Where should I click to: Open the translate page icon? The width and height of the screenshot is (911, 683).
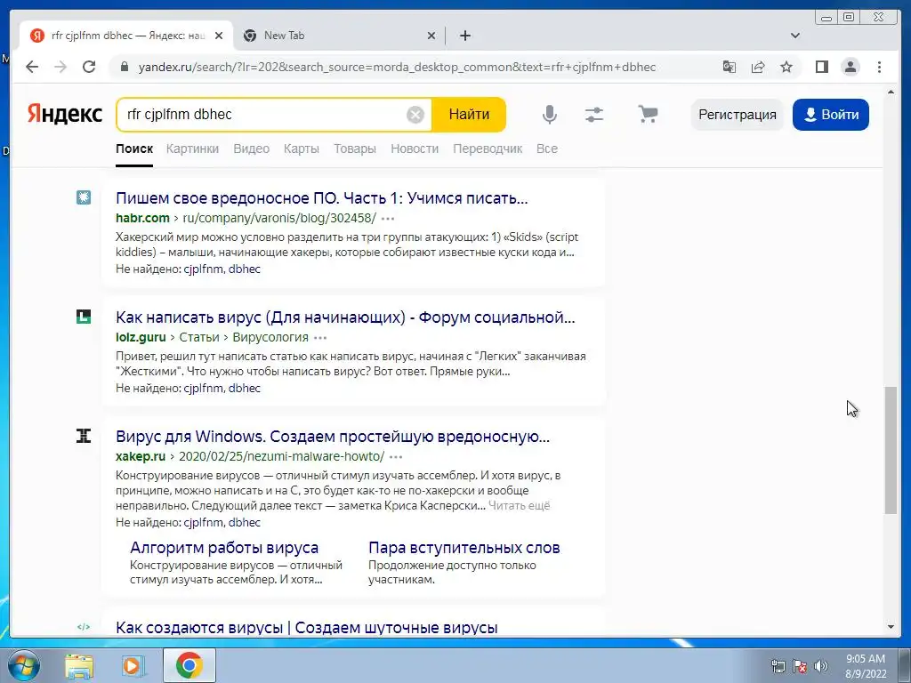coord(730,67)
